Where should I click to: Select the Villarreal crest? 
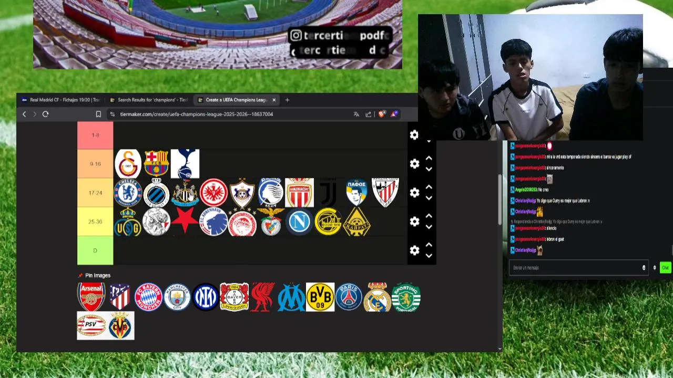120,325
